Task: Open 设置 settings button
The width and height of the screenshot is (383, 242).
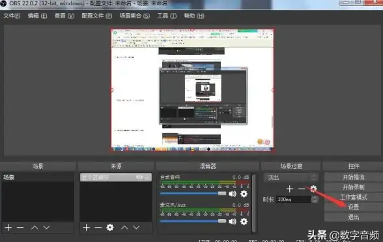Action: pyautogui.click(x=354, y=207)
